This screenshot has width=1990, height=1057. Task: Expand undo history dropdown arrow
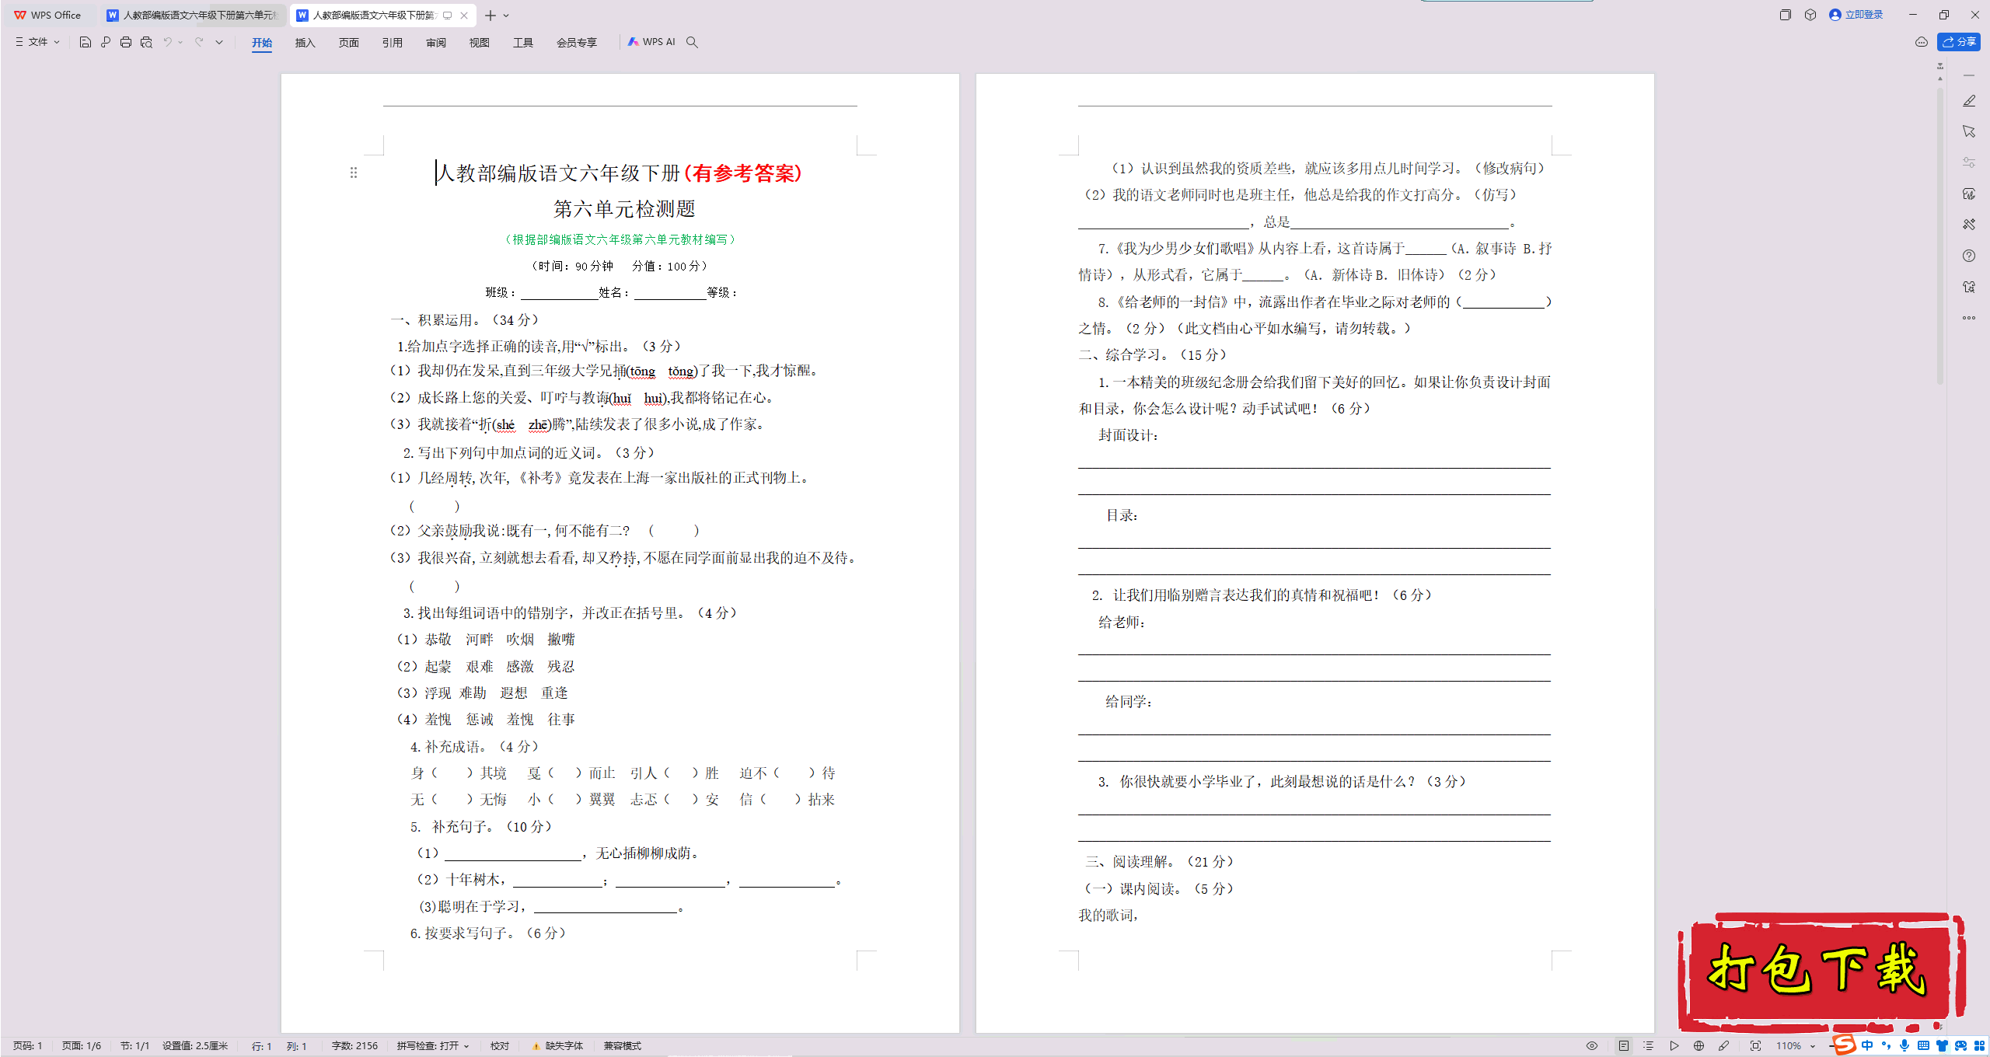(x=180, y=42)
